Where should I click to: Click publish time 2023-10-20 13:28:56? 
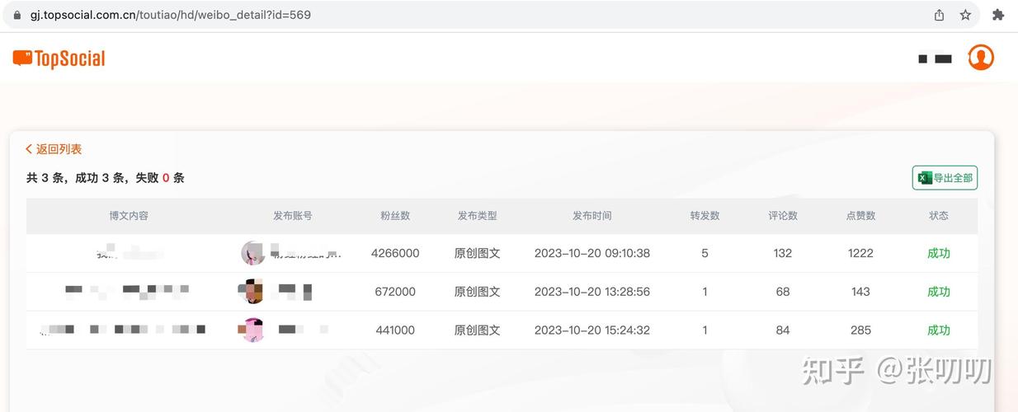[592, 292]
